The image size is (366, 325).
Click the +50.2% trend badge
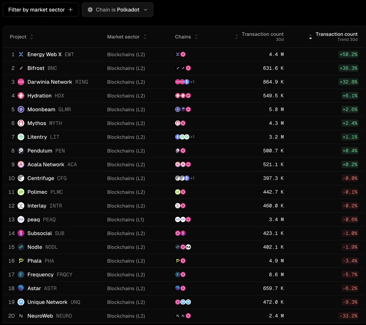tap(348, 54)
